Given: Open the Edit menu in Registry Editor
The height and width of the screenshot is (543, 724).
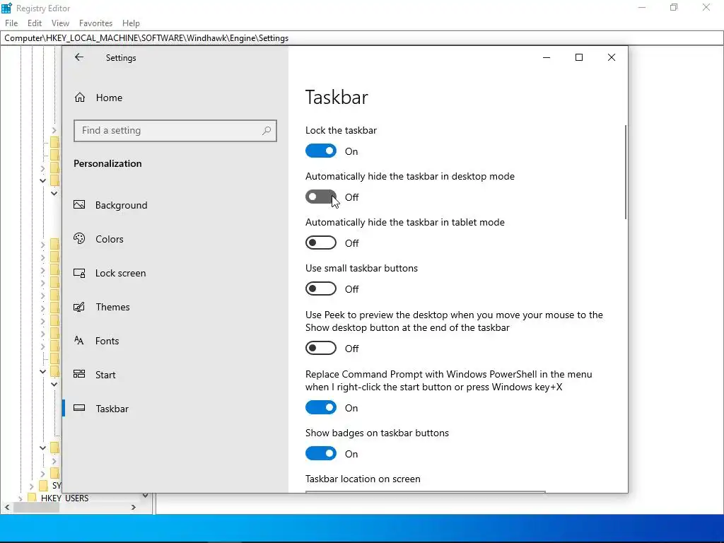Looking at the screenshot, I should (x=35, y=23).
